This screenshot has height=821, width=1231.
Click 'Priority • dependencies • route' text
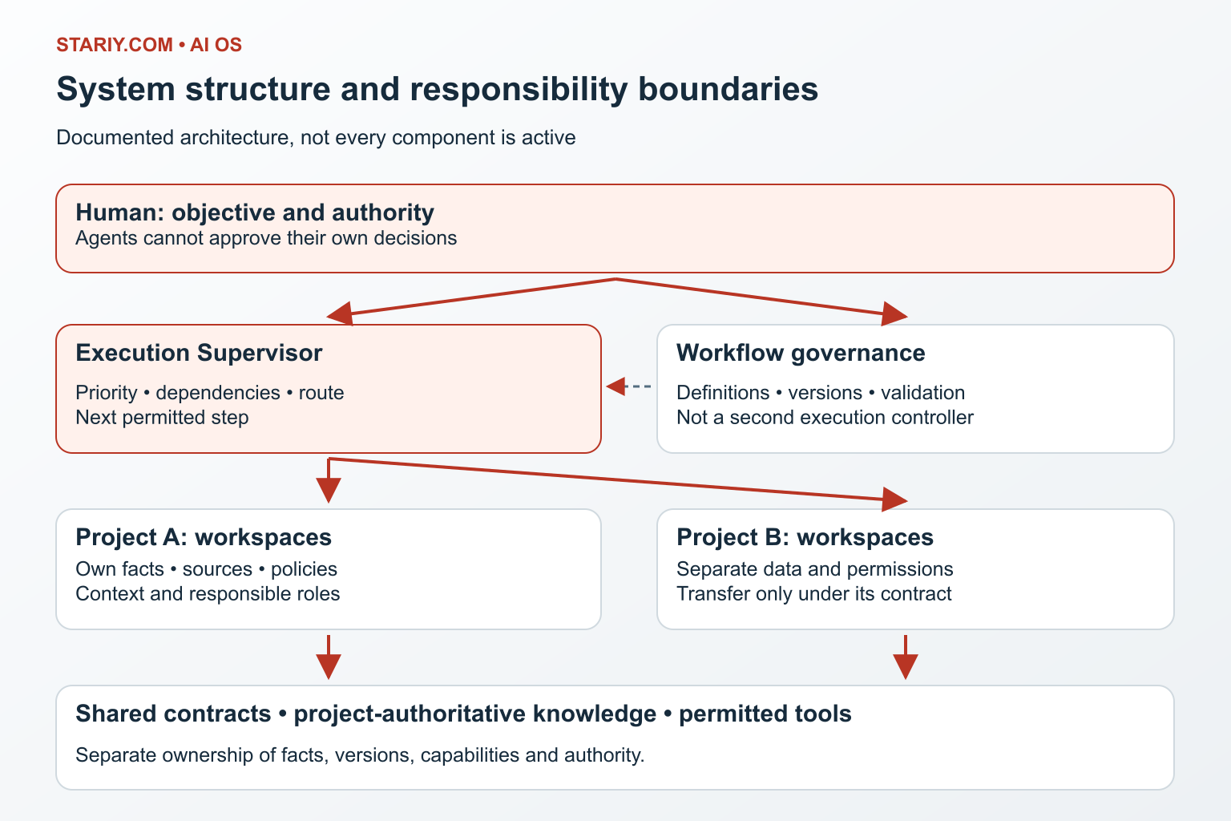(x=210, y=393)
